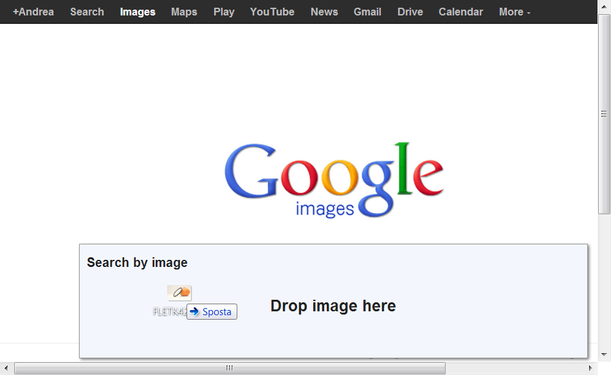Open the +Andrea profile link
The image size is (611, 375).
coord(33,12)
